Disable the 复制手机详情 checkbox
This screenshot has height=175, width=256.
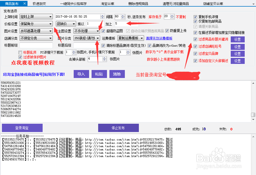[195, 17]
